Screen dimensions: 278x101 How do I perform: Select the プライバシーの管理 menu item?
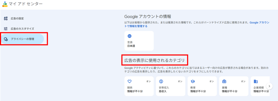tap(22, 39)
